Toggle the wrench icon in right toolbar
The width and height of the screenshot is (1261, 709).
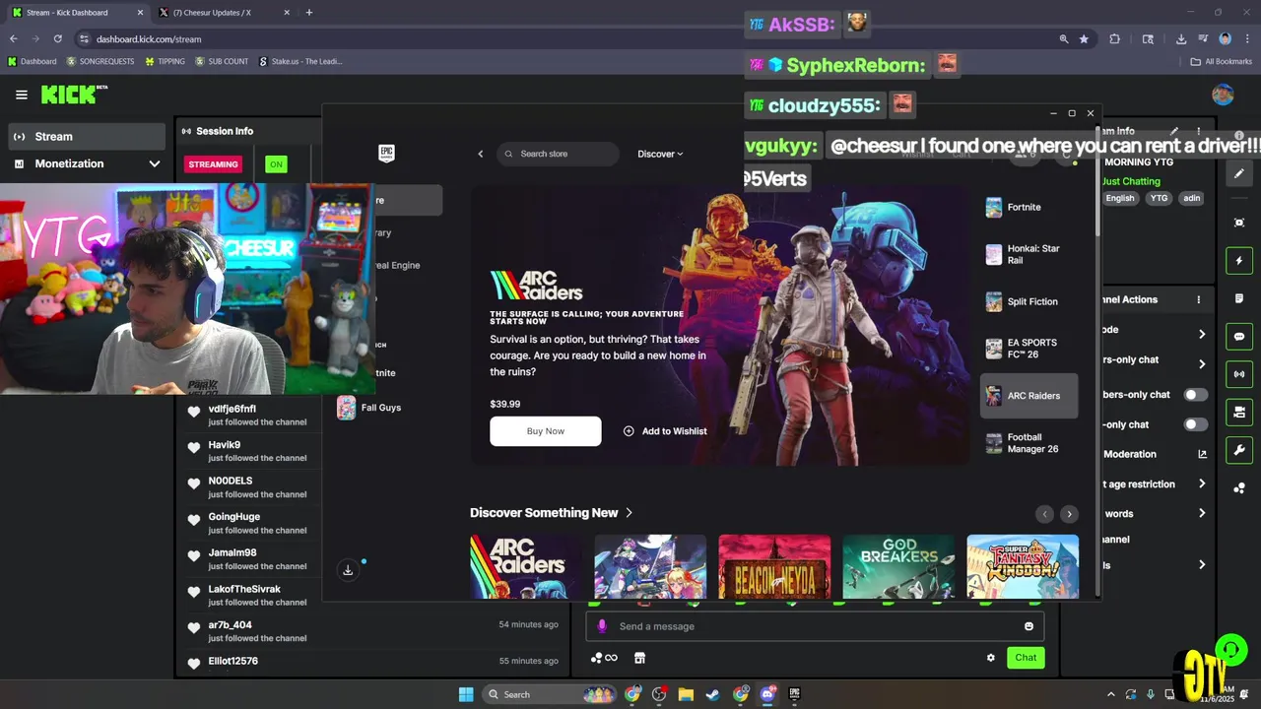(x=1239, y=450)
